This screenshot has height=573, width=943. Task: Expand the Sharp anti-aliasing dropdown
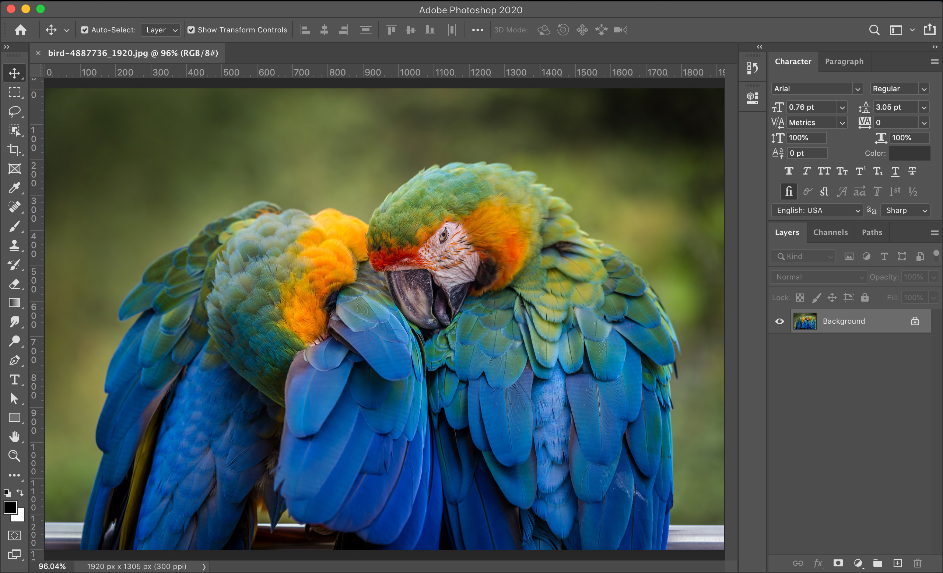905,210
